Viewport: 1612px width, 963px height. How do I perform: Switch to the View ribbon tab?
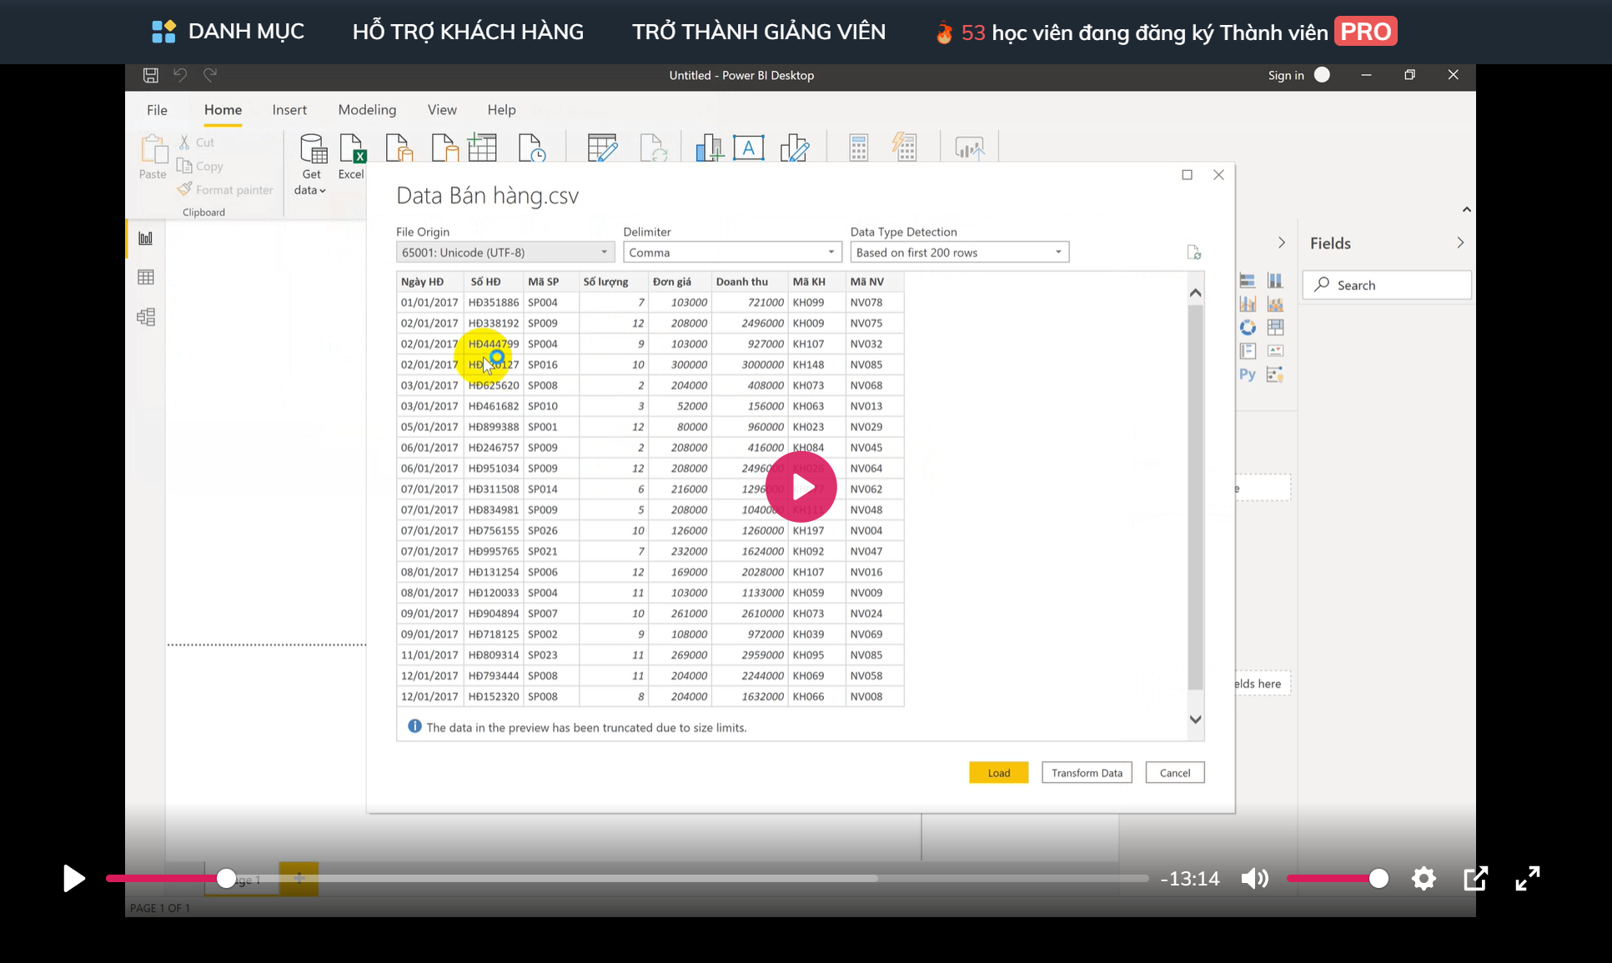(442, 110)
